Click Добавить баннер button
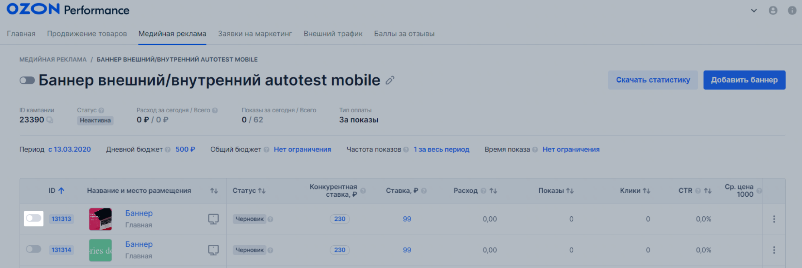The image size is (802, 268). point(744,80)
